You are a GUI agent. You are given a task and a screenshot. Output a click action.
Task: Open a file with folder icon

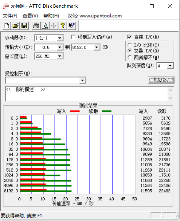(15, 26)
